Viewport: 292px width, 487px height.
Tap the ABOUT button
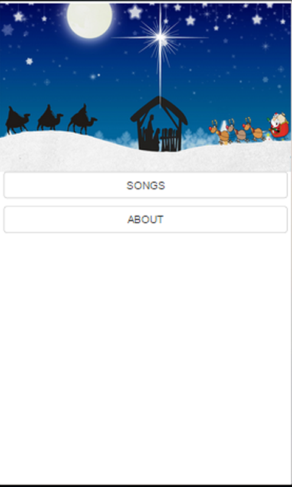pyautogui.click(x=145, y=219)
